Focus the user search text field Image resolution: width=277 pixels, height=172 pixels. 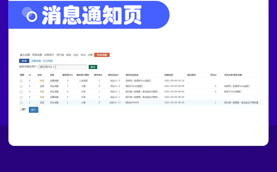[x=71, y=67]
